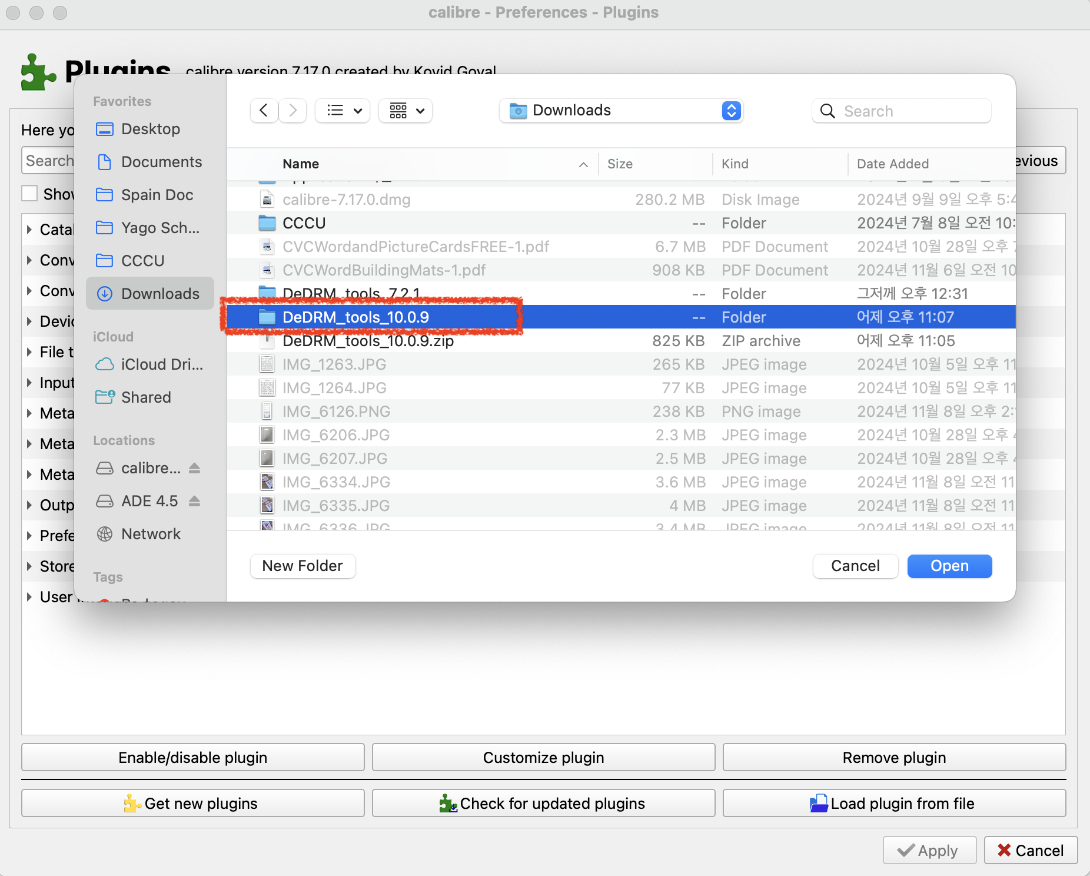Click Get new plugins

click(x=193, y=803)
